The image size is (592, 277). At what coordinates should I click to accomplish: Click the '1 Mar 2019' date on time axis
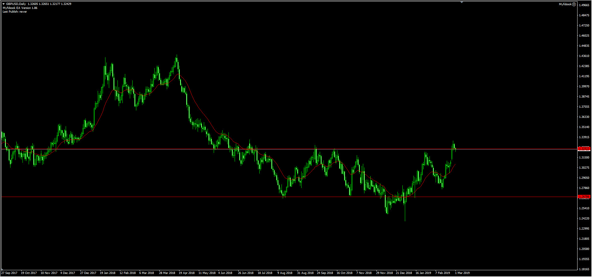[x=462, y=273]
